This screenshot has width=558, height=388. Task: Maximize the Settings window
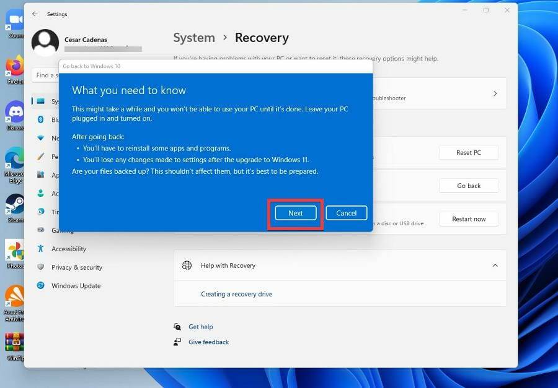click(x=485, y=11)
